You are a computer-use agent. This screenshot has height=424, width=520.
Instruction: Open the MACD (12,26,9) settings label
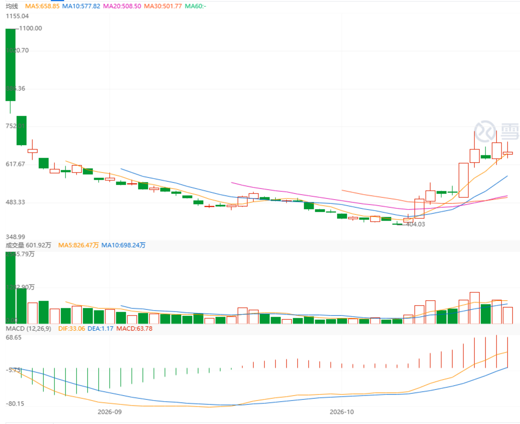29,328
